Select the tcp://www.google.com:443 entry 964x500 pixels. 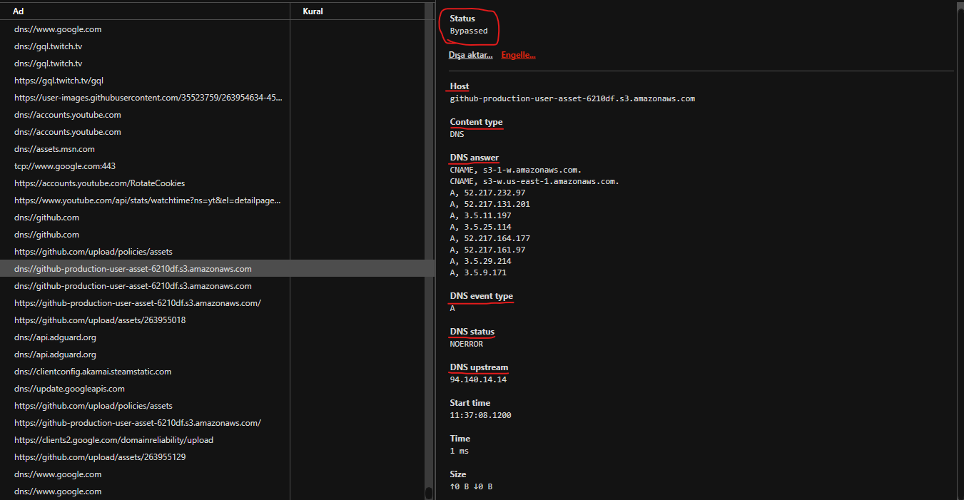tap(64, 165)
